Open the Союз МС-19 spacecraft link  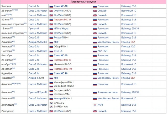61,56
